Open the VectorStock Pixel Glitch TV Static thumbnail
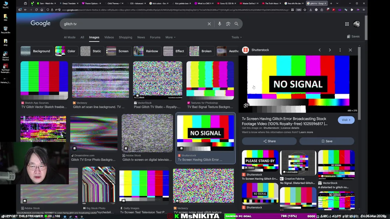The width and height of the screenshot is (390, 219). pos(158,80)
